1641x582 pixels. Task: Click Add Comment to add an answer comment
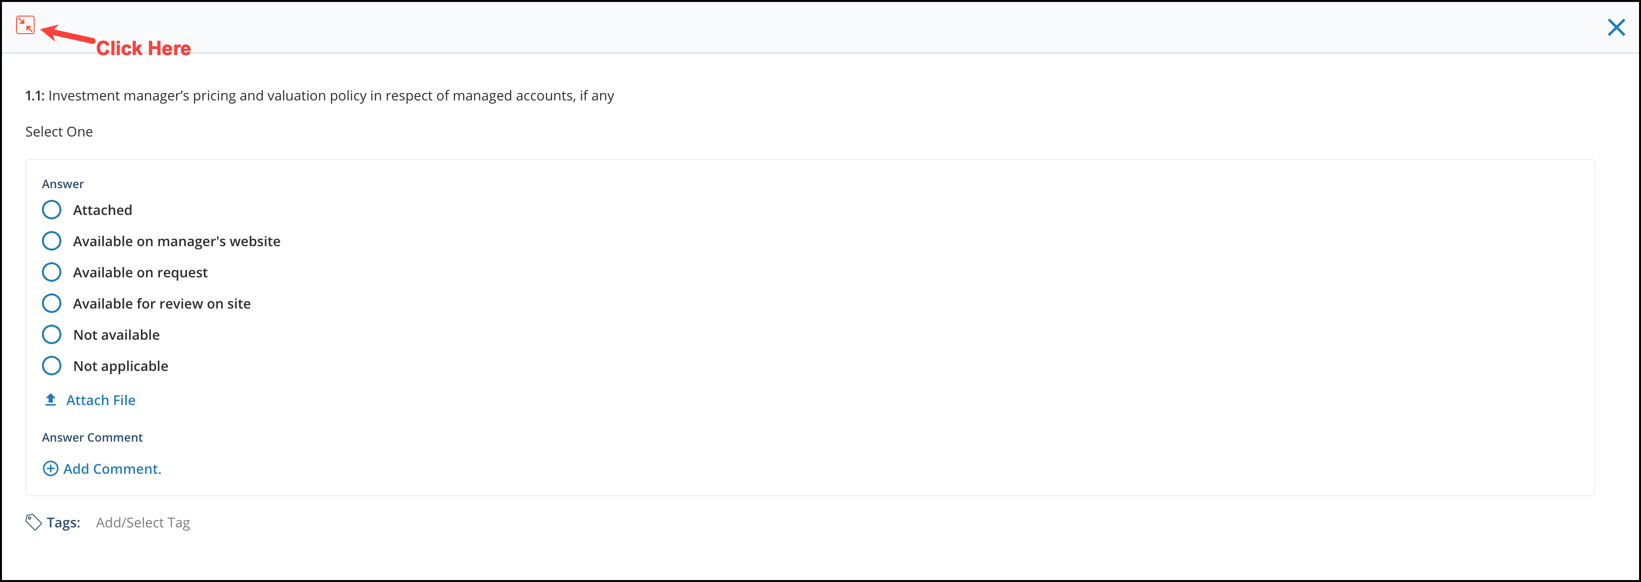point(112,468)
